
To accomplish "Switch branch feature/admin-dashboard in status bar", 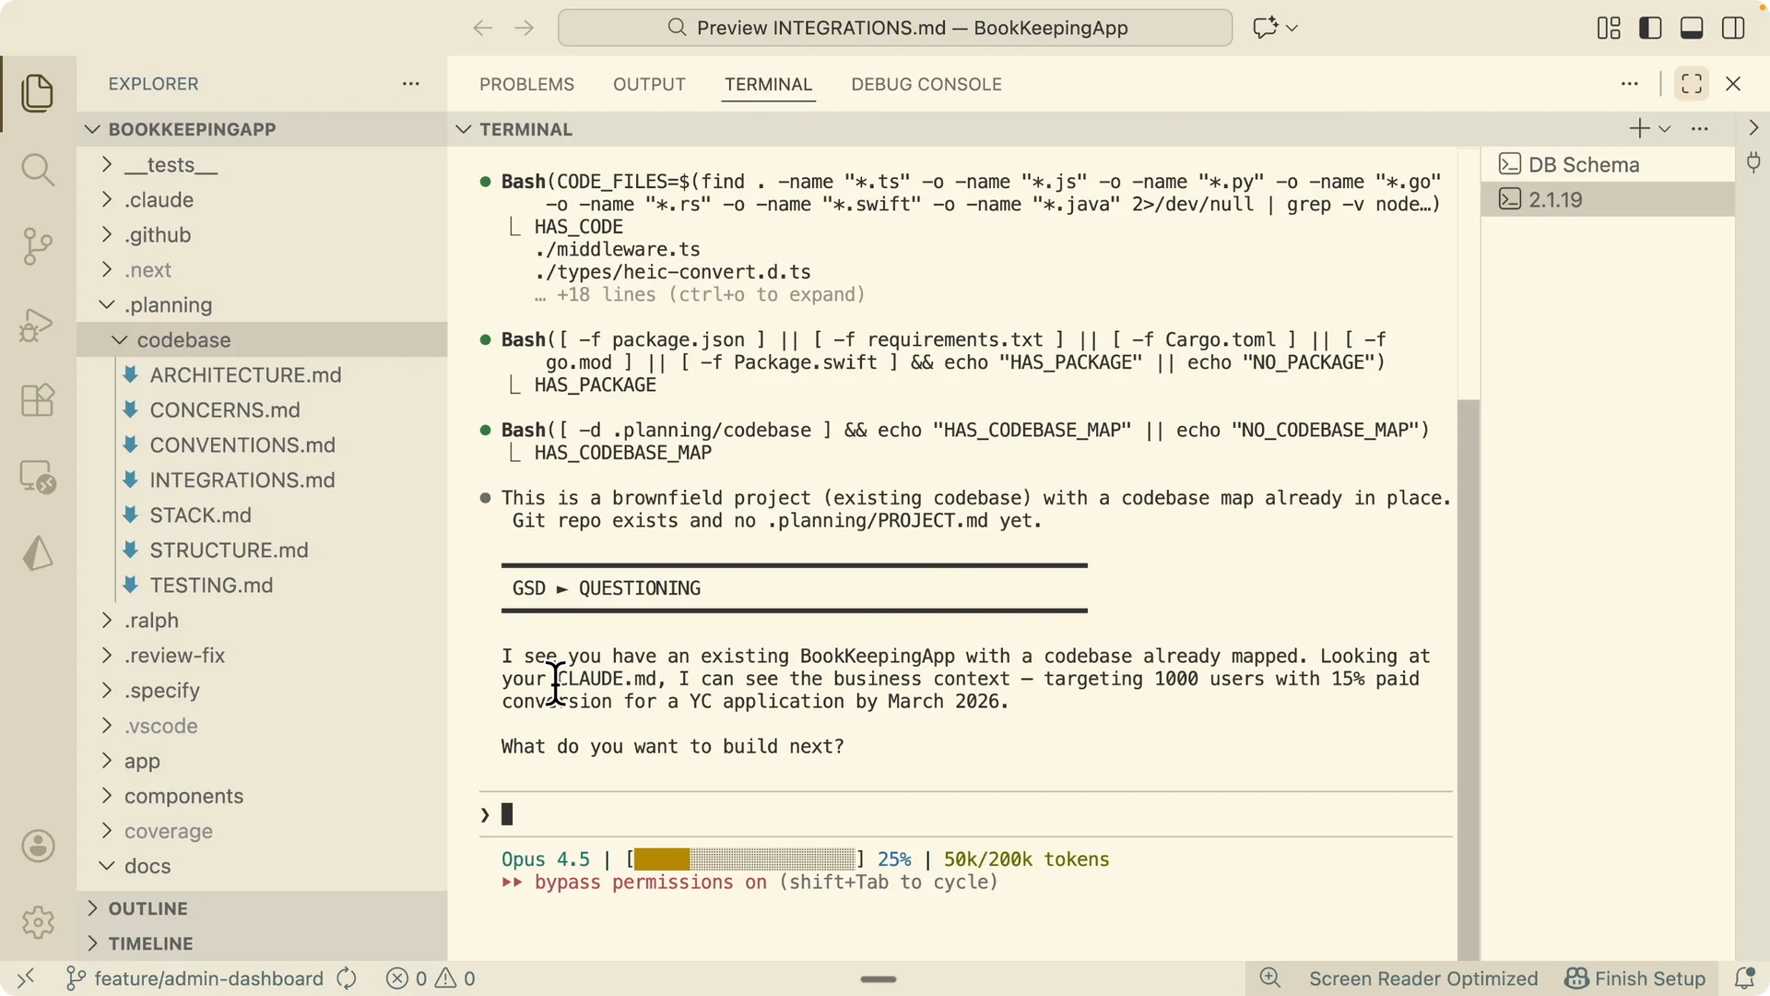I will coord(195,978).
